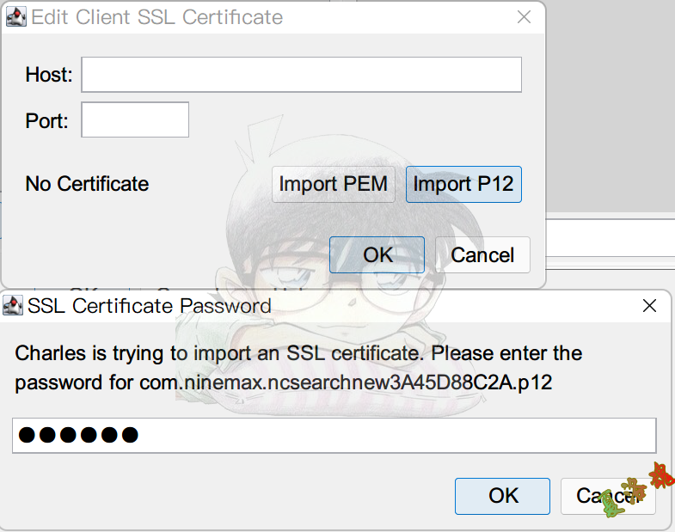Click the p12 filename in the password prompt

coord(345,382)
